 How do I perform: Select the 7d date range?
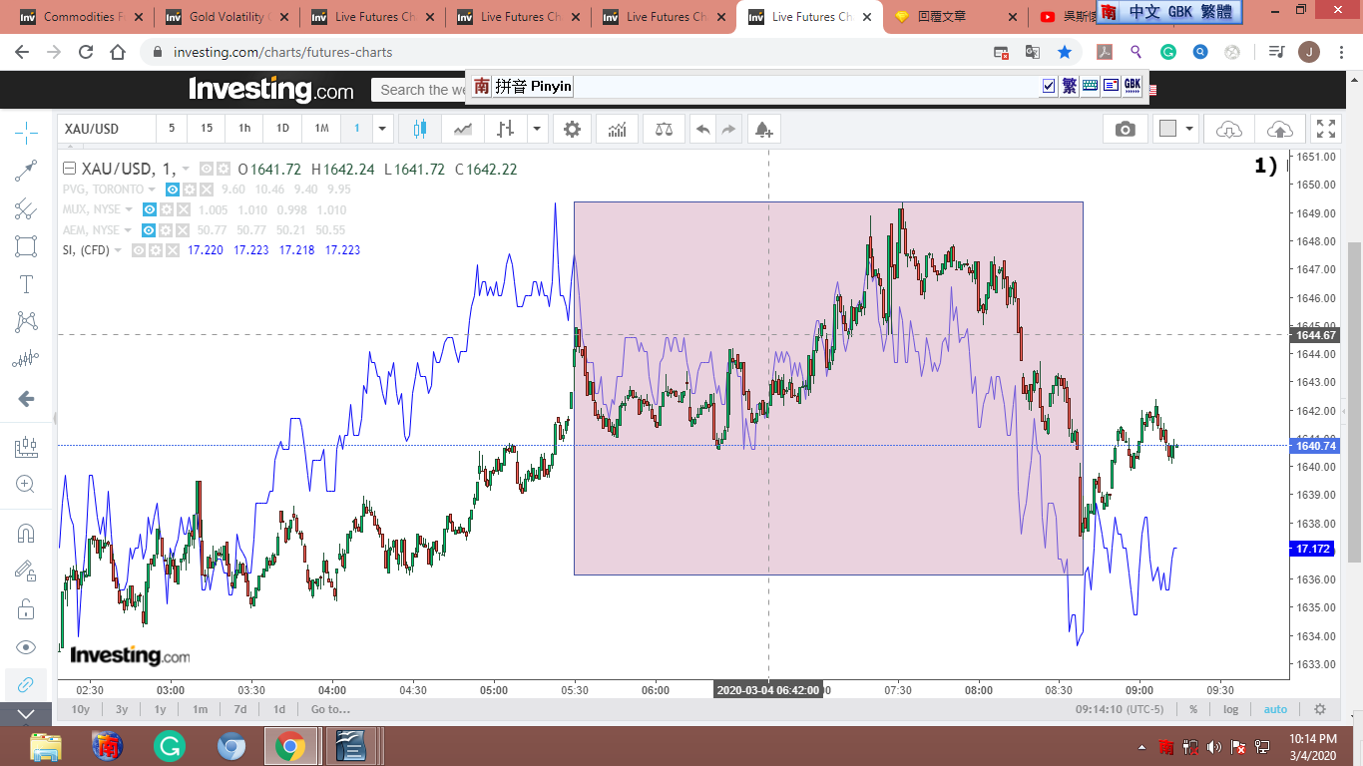click(239, 709)
